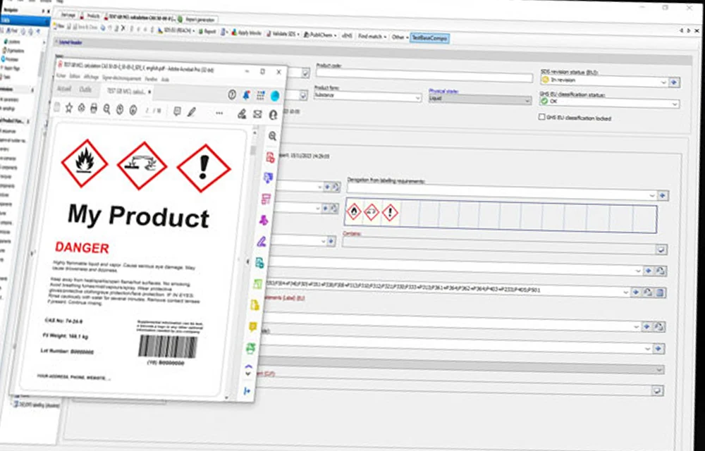705x451 pixels.
Task: Open the Acrobat apps grid icon
Action: pyautogui.click(x=260, y=95)
